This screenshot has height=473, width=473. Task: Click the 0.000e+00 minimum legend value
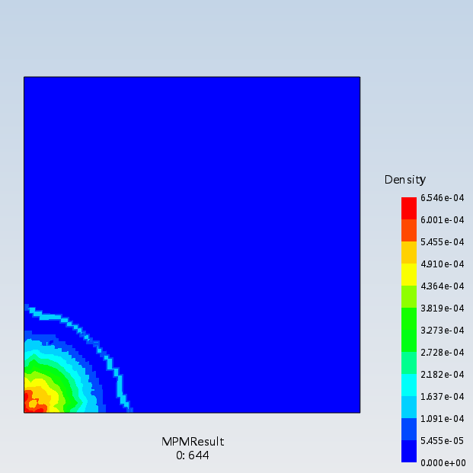(x=443, y=463)
